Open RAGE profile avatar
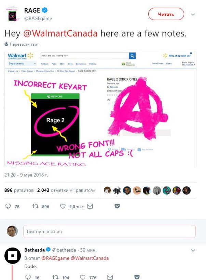 [13, 14]
